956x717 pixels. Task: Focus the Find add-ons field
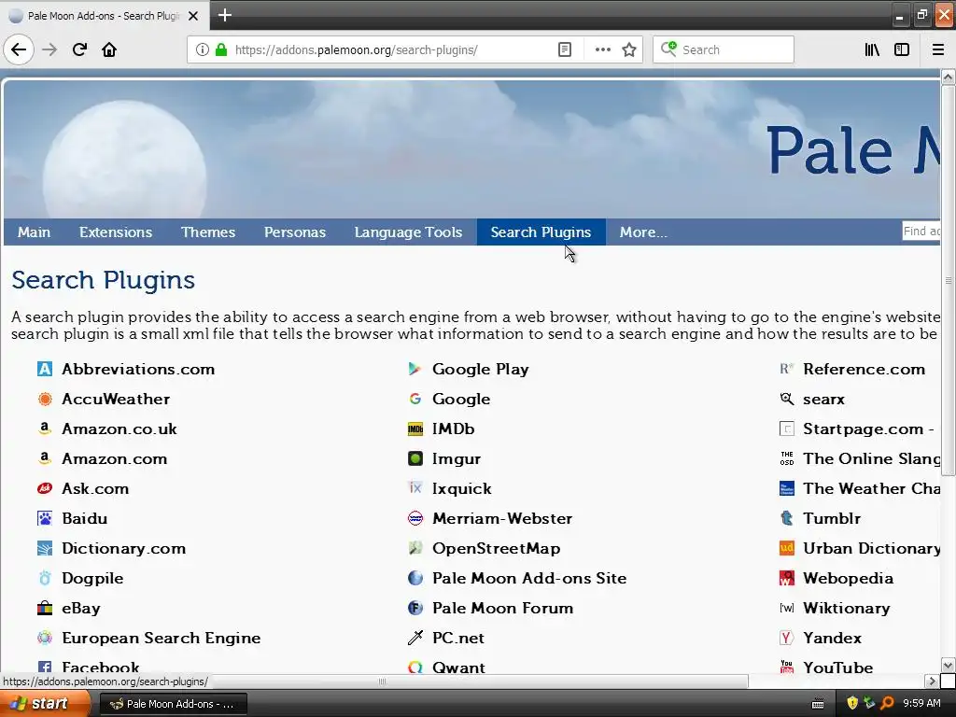[x=921, y=231]
